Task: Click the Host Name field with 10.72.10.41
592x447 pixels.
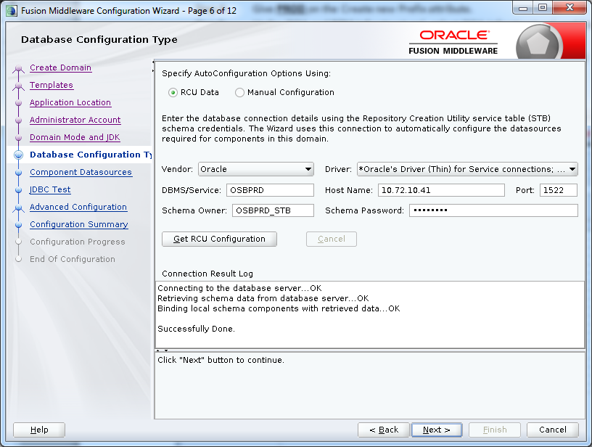Action: point(441,190)
